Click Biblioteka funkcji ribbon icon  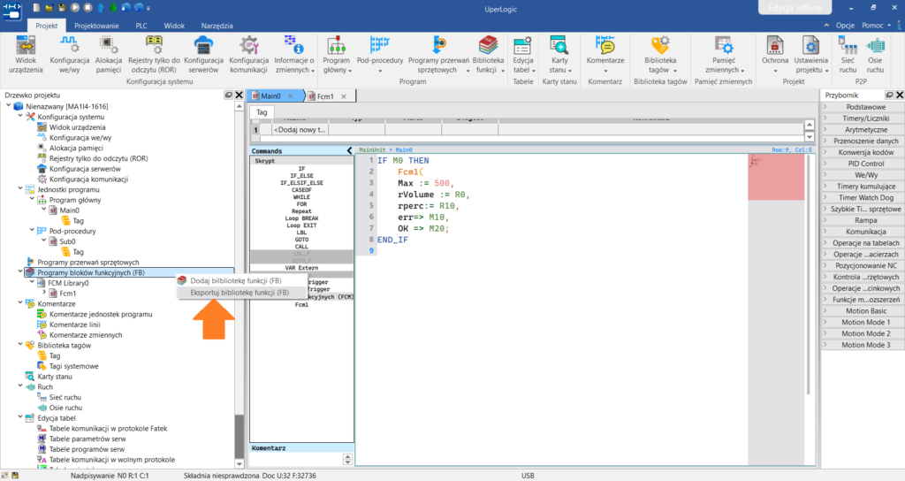click(x=488, y=54)
